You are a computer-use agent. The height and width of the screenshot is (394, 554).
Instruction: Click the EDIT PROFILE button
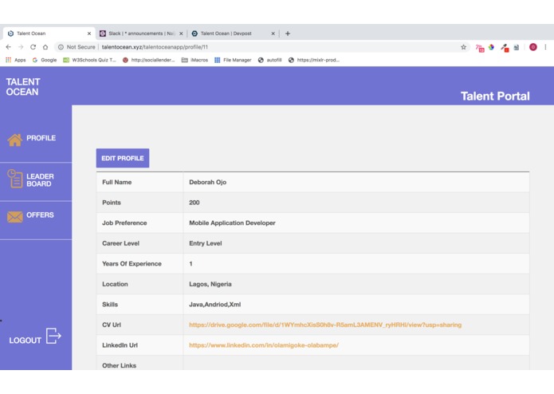(x=123, y=158)
